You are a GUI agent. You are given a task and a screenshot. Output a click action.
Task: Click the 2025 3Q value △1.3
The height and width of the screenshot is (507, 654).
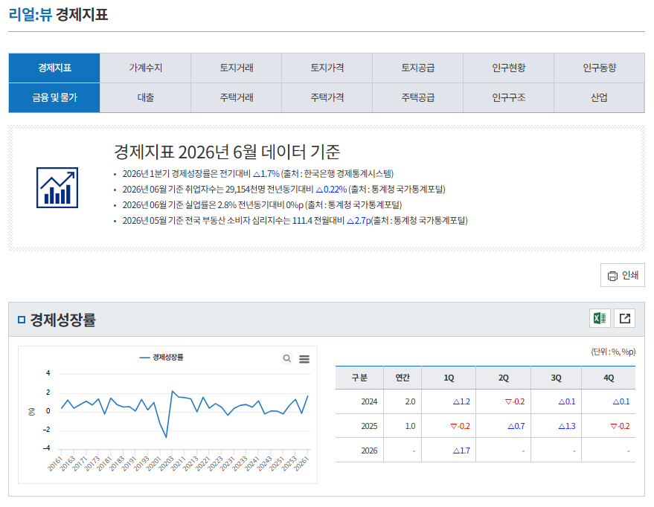(567, 426)
